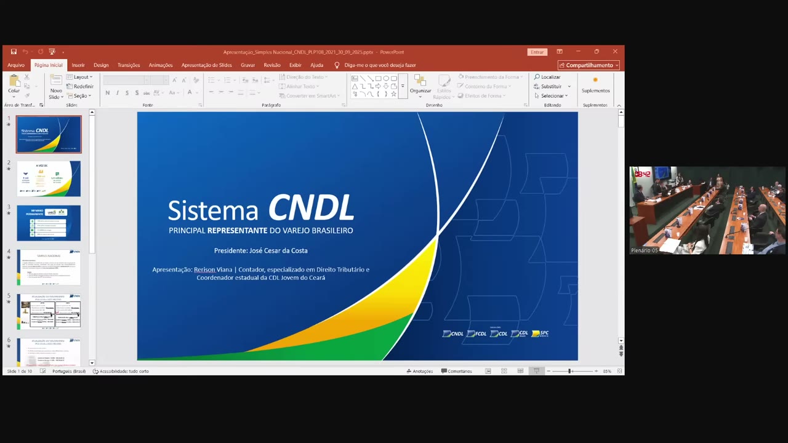Switch to the Revisão tab

(x=272, y=65)
